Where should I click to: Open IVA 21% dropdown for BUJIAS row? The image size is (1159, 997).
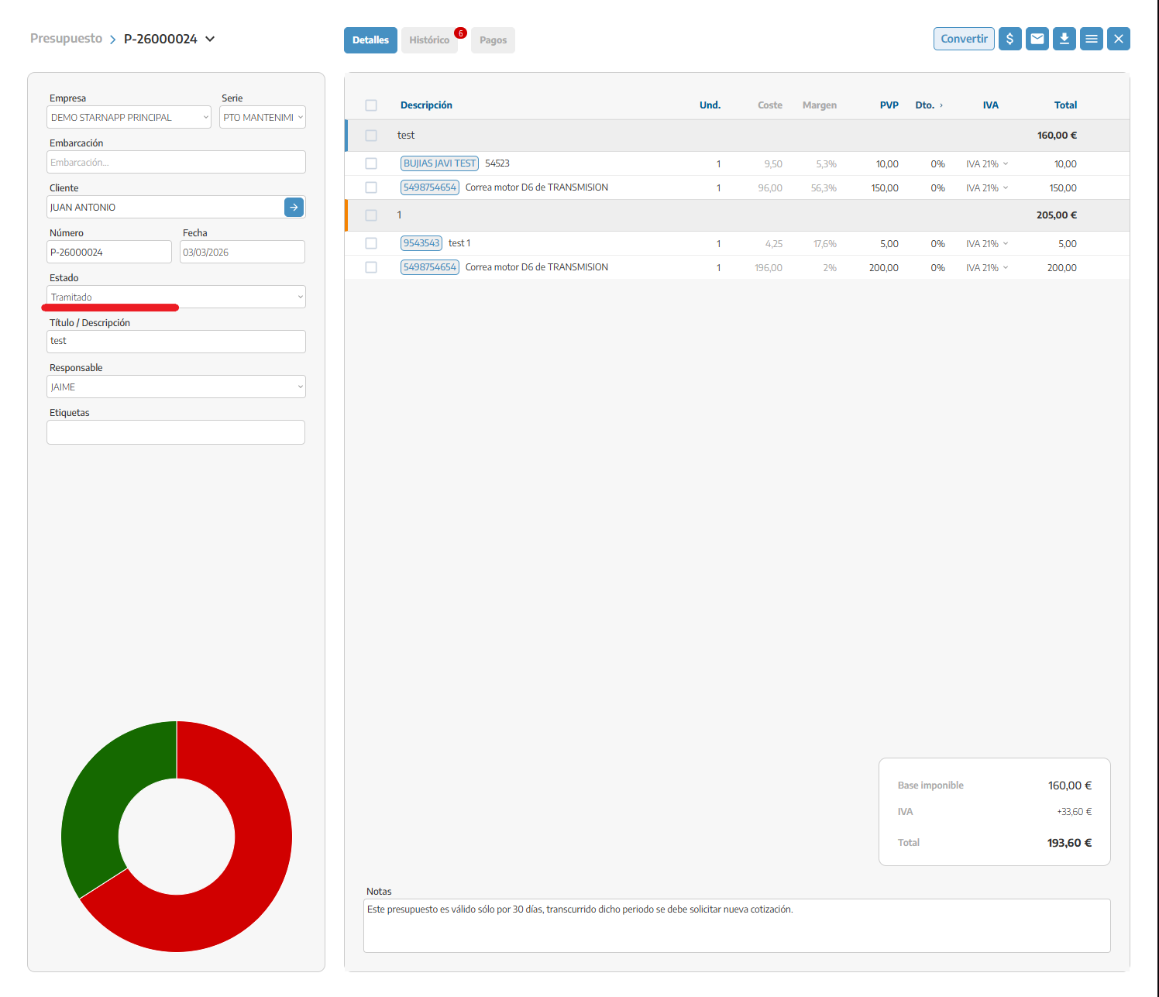[x=987, y=164]
